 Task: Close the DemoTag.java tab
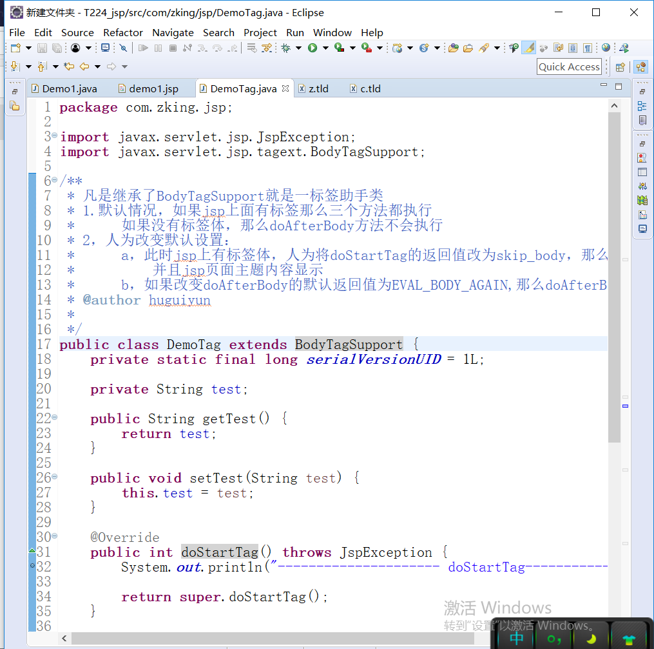coord(285,88)
